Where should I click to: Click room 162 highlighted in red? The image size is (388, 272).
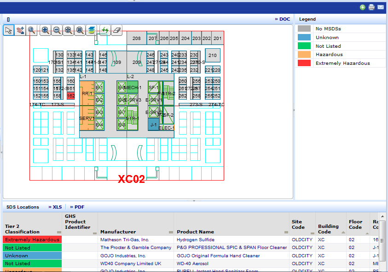[71, 96]
